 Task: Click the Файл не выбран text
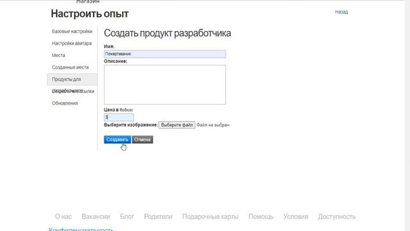[x=213, y=125]
